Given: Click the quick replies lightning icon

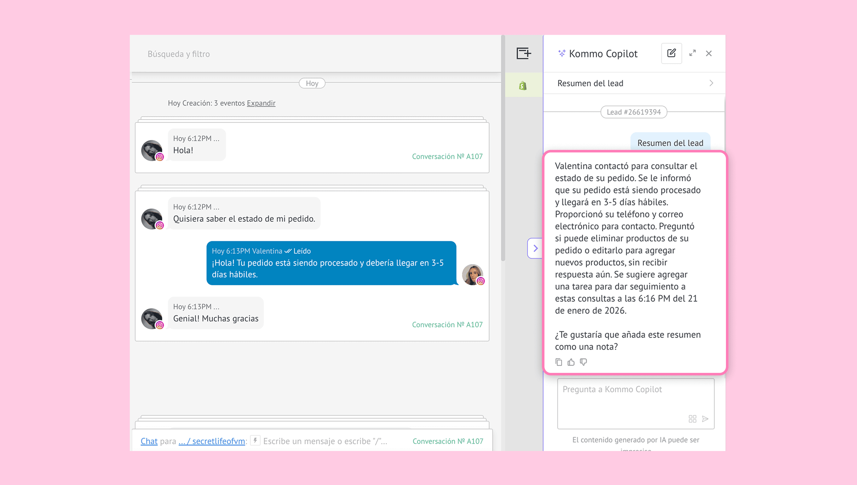Looking at the screenshot, I should point(255,440).
